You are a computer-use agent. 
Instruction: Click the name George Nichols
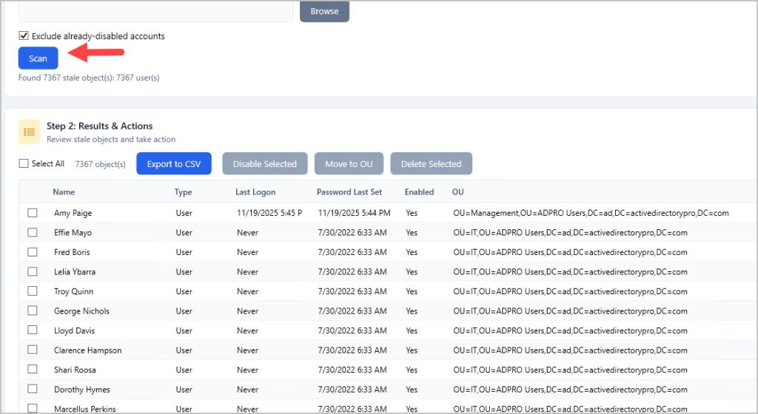pyautogui.click(x=81, y=311)
